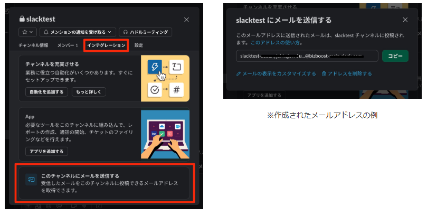The image size is (427, 214).
Task: Open the このアドレスの使い方 link
Action: (x=276, y=42)
